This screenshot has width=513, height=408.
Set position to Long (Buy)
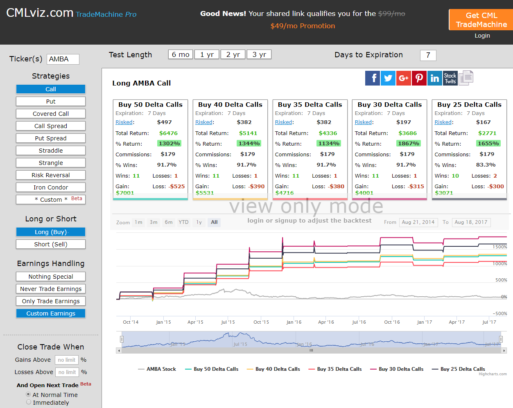[x=51, y=232]
